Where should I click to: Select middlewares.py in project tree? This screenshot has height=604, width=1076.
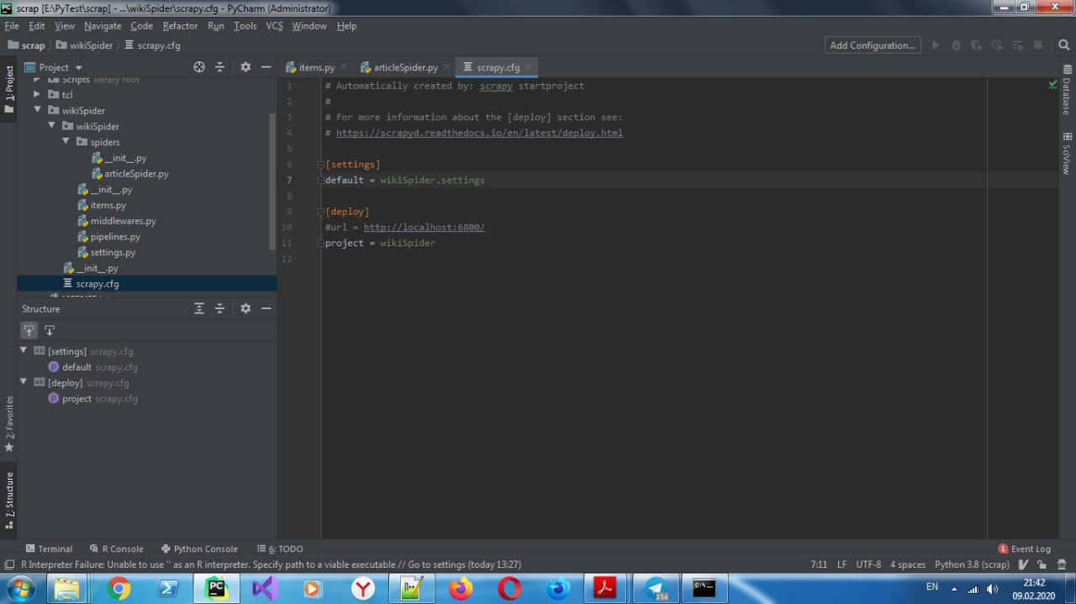pos(123,221)
